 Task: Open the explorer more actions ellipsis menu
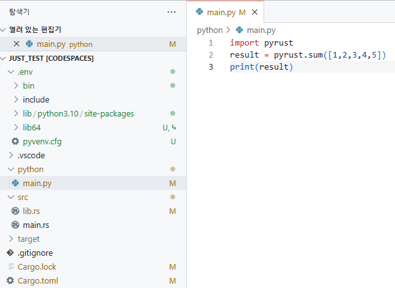171,12
